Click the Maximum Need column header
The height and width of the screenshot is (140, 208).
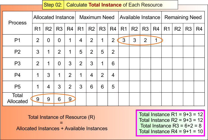click(97, 18)
